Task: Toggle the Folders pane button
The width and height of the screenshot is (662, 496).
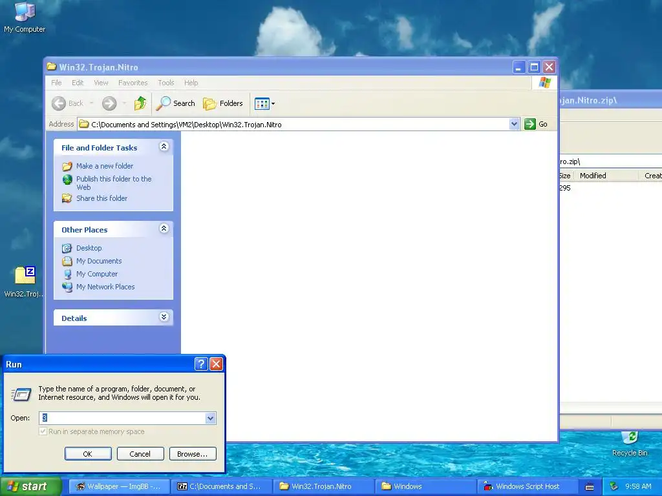Action: pos(223,103)
